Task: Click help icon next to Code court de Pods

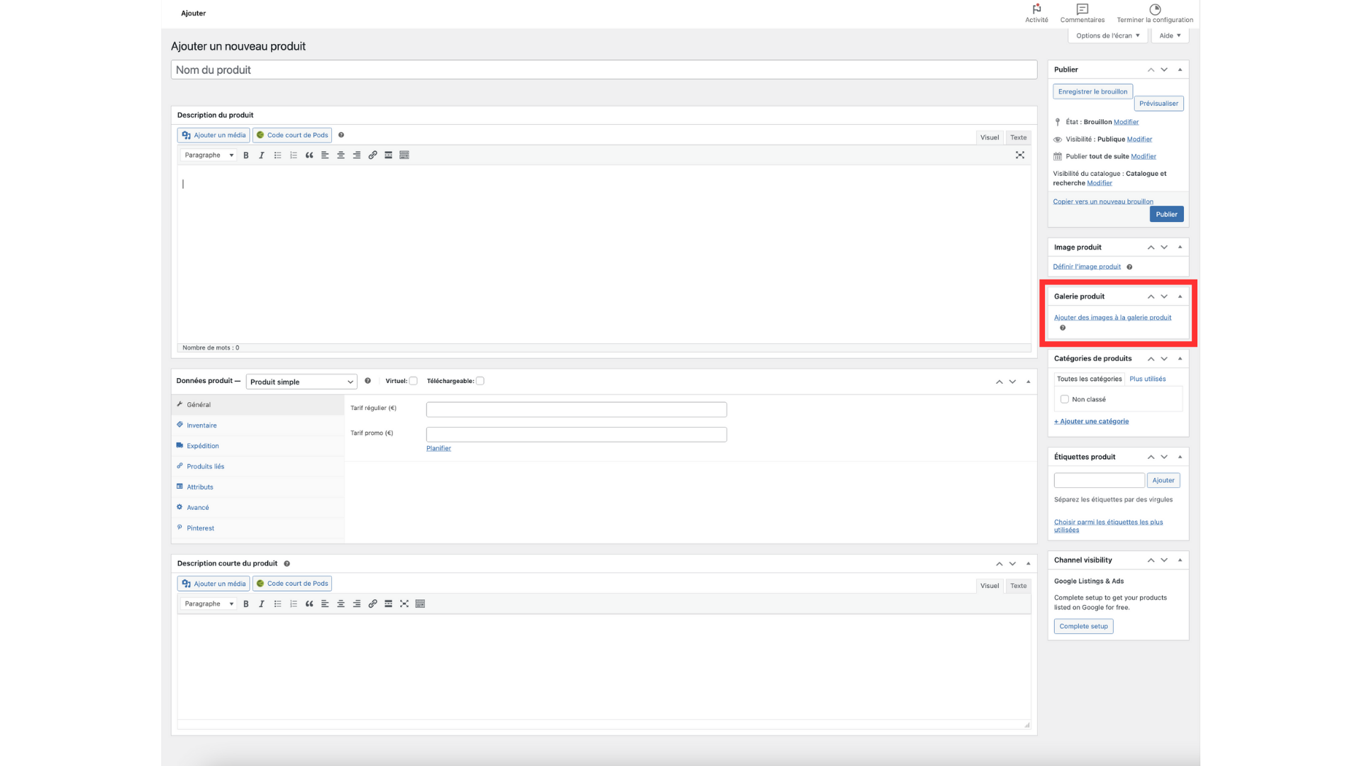Action: pos(341,135)
